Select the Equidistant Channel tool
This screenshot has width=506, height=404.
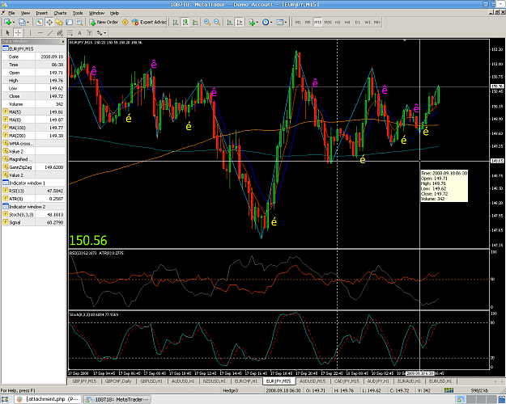[x=60, y=32]
